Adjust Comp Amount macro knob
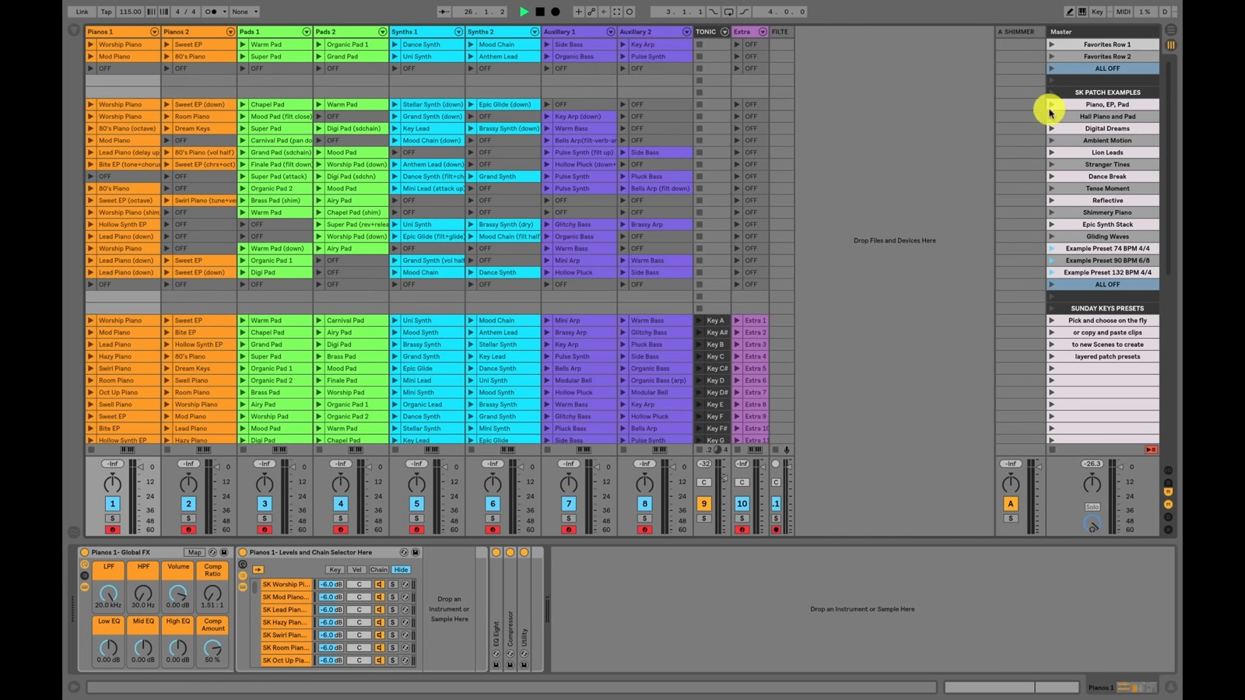Viewport: 1245px width, 700px height. coord(212,648)
